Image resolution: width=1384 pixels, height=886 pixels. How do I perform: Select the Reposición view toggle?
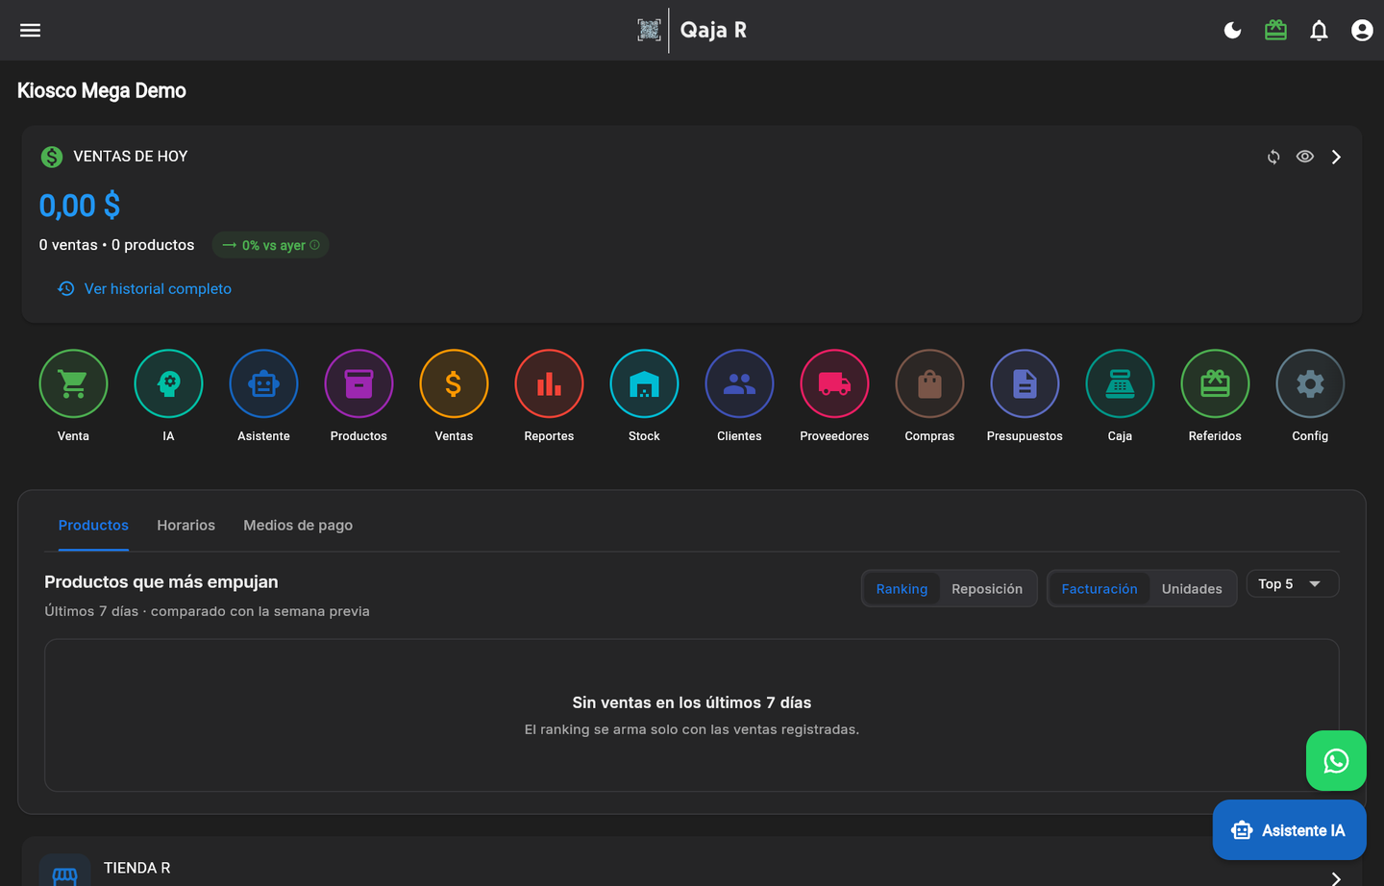pos(987,589)
